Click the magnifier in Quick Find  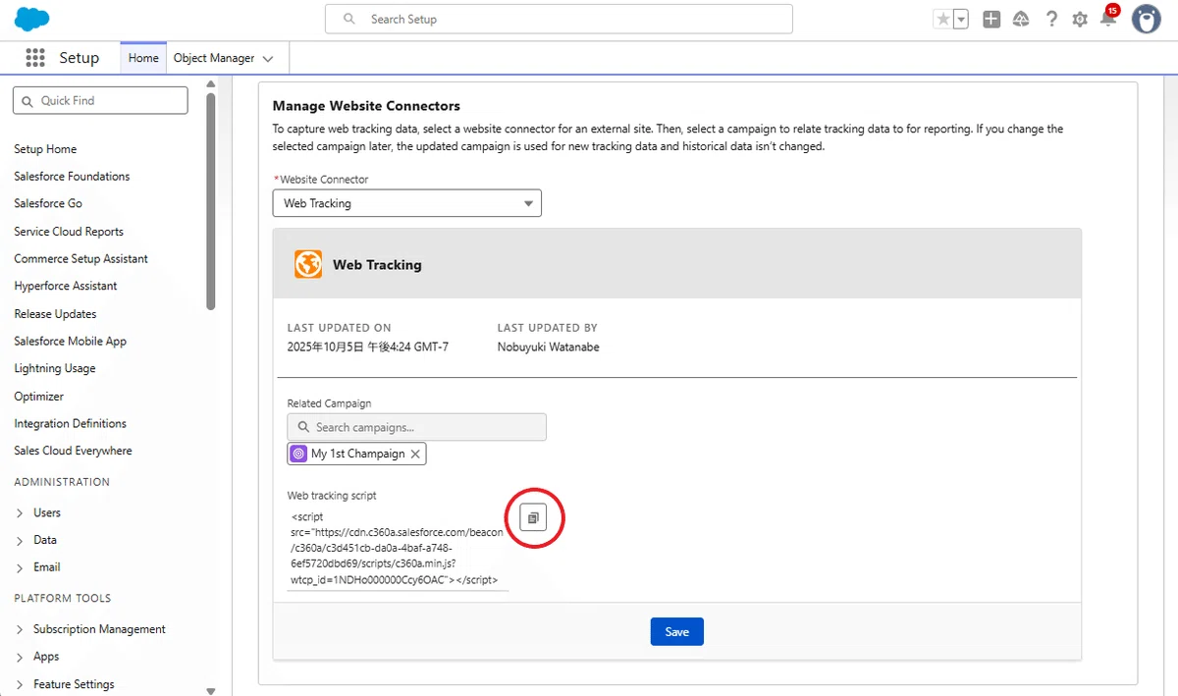point(27,100)
